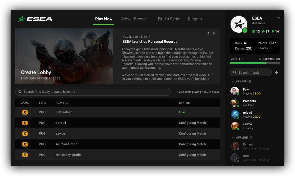The height and width of the screenshot is (177, 295).
Task: Click the November 14, 2017 news date
Action: pyautogui.click(x=136, y=37)
